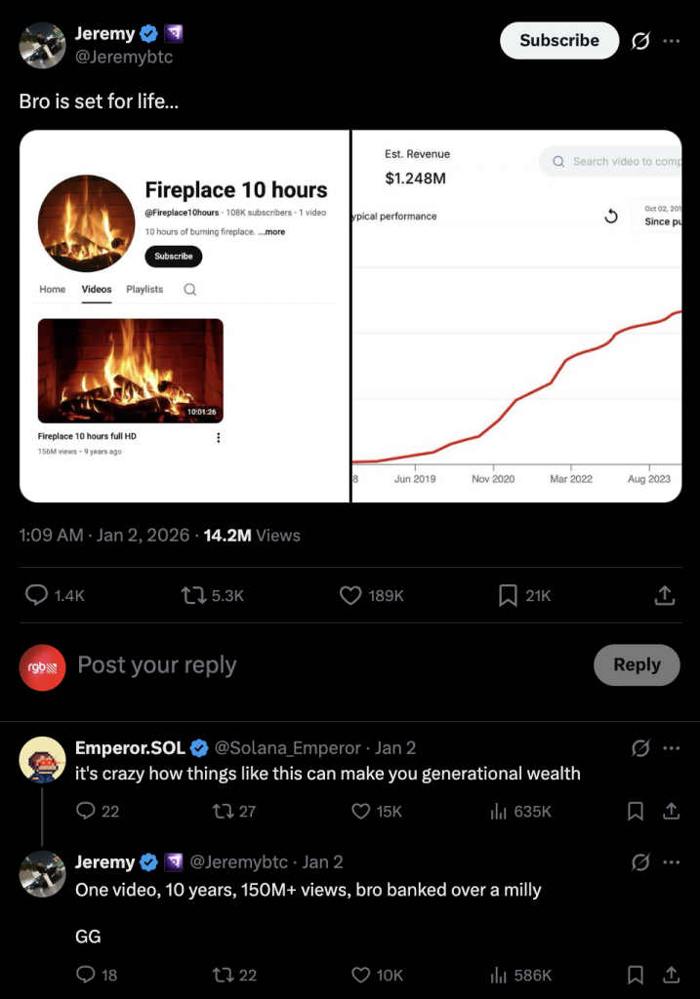Image resolution: width=700 pixels, height=999 pixels.
Task: Click the reply icon on the main post
Action: (x=37, y=595)
